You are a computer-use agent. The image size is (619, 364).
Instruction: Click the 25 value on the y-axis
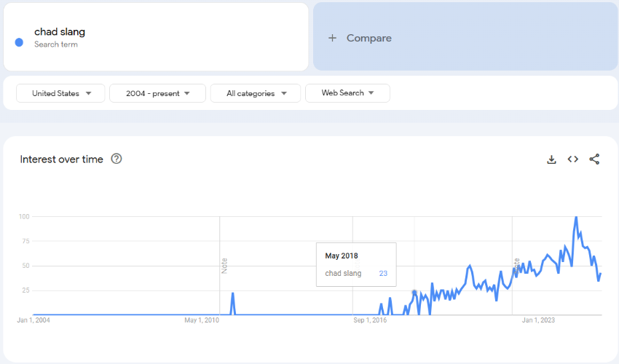25,290
